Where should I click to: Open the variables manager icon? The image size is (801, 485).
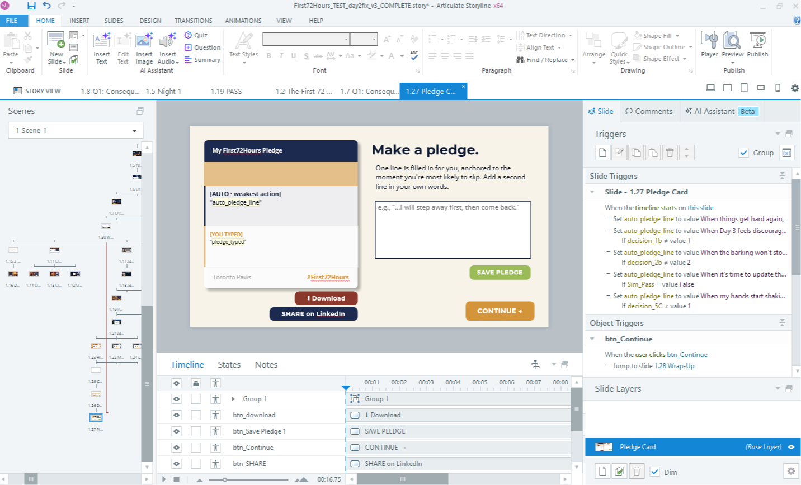[x=786, y=153]
